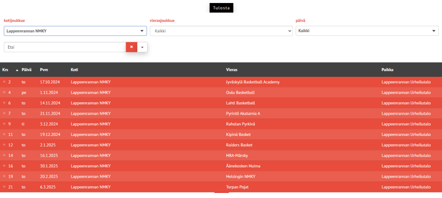Viewport: 442px width, 198px height.
Task: Expand row for round 9
Action: pyautogui.click(x=4, y=124)
